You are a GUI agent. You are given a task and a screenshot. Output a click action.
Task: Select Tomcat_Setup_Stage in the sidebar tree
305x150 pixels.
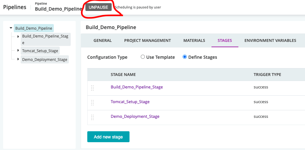click(x=40, y=51)
